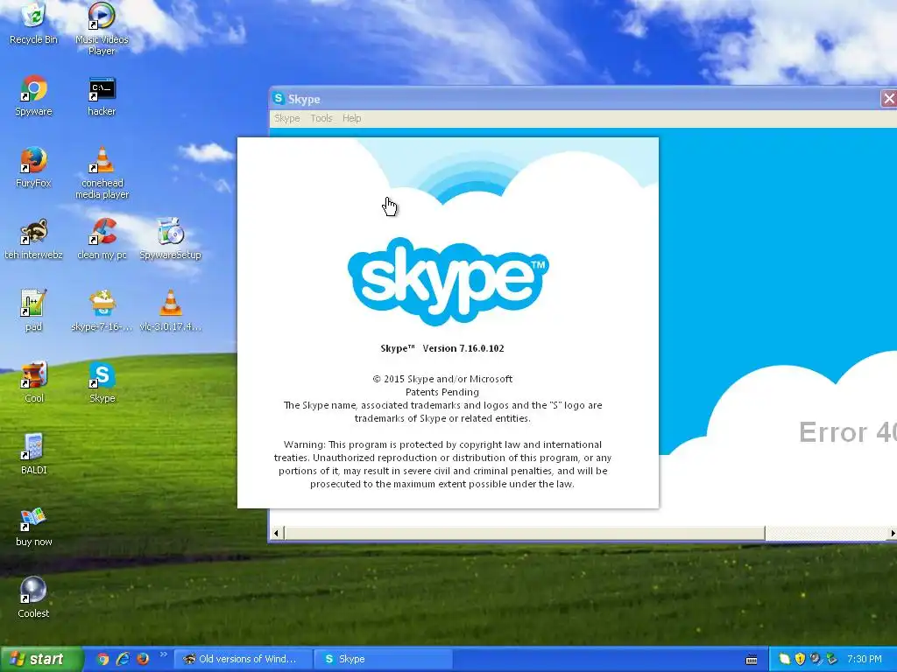This screenshot has height=672, width=897.
Task: Open the Skype menu in menu bar
Action: (286, 118)
